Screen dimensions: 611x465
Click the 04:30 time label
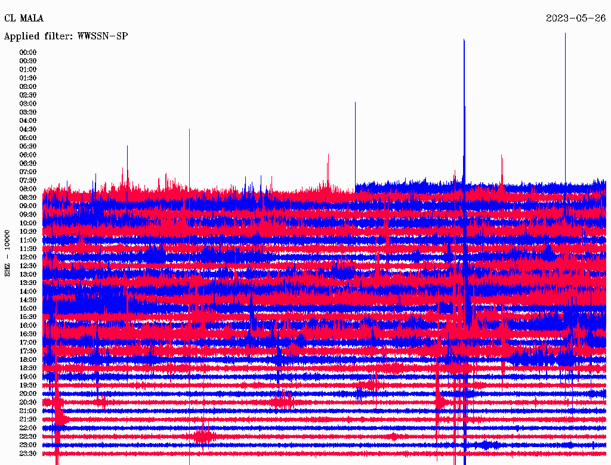[x=28, y=129]
